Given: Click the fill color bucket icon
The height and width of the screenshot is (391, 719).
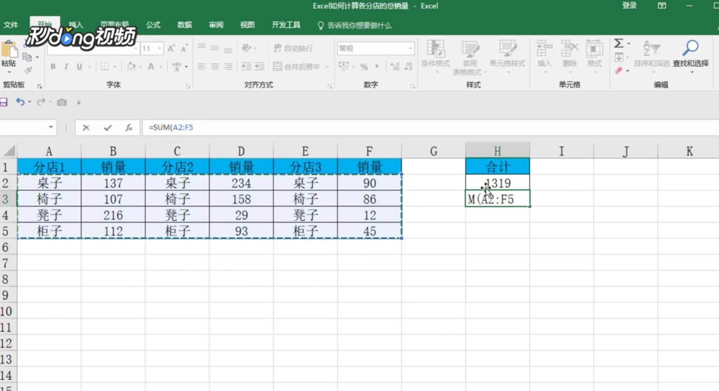Looking at the screenshot, I should [x=131, y=66].
